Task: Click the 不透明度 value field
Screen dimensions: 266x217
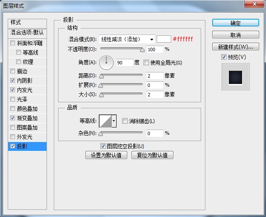Action: point(155,49)
